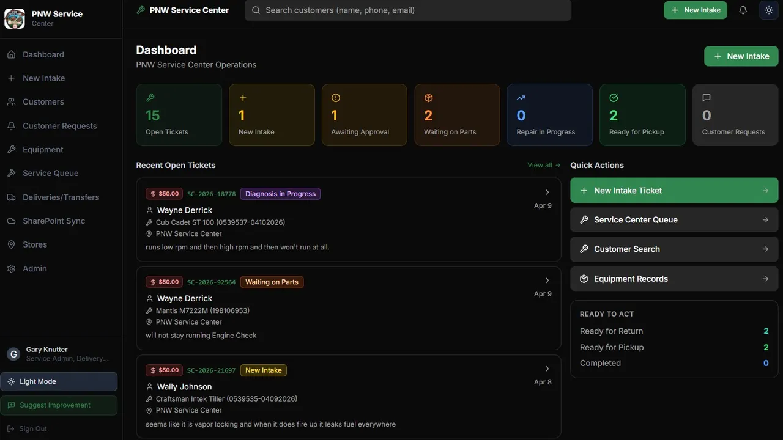Click the gear icon next to Admin
This screenshot has width=783, height=440.
point(11,268)
